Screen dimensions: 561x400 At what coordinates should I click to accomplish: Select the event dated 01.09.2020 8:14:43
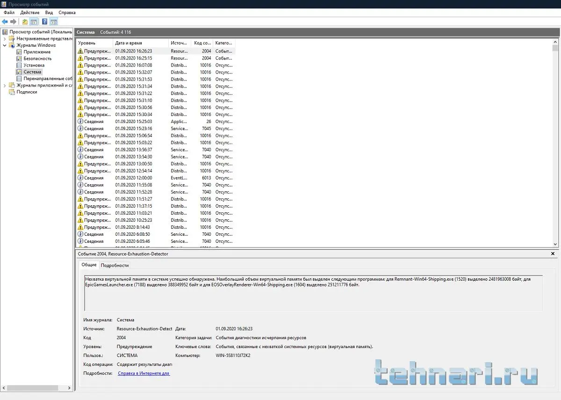[156, 227]
